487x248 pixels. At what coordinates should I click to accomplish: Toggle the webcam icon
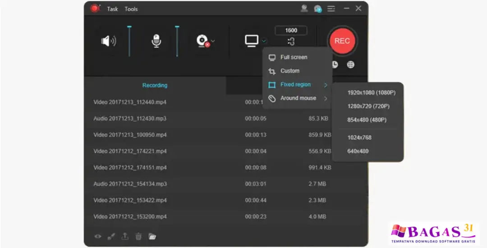(x=203, y=41)
